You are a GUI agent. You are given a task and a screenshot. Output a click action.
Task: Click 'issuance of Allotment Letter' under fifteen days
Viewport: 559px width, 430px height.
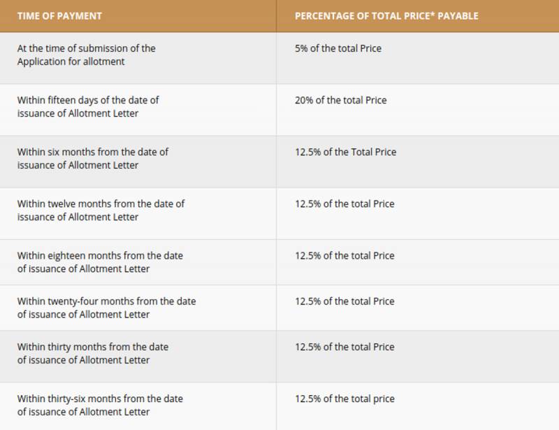point(78,113)
